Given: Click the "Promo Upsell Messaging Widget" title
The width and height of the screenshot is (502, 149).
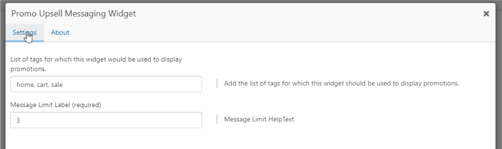Looking at the screenshot, I should [x=73, y=14].
